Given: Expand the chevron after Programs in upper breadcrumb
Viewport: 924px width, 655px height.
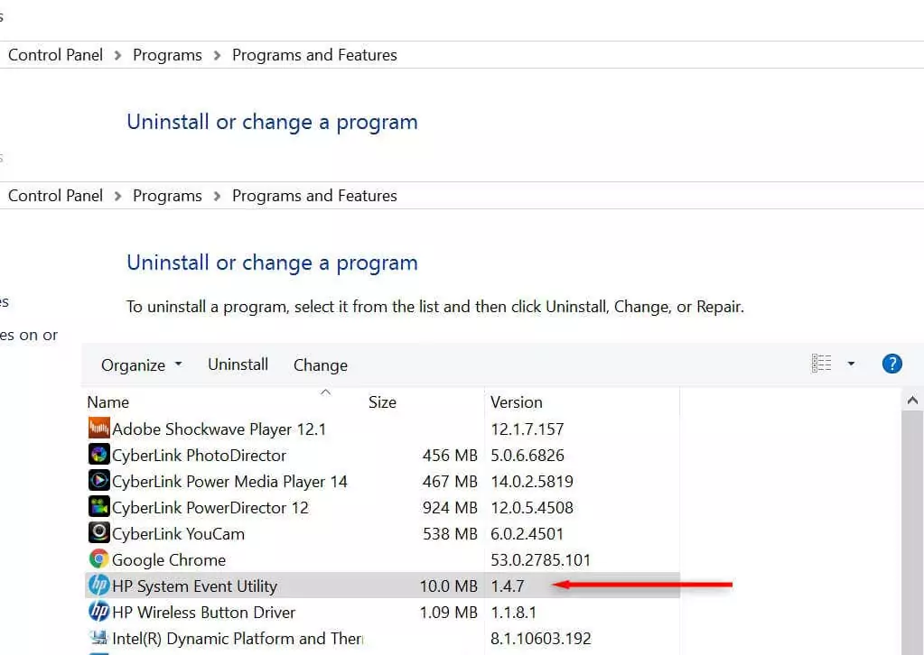Looking at the screenshot, I should pyautogui.click(x=217, y=55).
